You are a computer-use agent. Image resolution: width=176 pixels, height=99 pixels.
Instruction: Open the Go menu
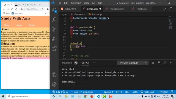click(94, 3)
